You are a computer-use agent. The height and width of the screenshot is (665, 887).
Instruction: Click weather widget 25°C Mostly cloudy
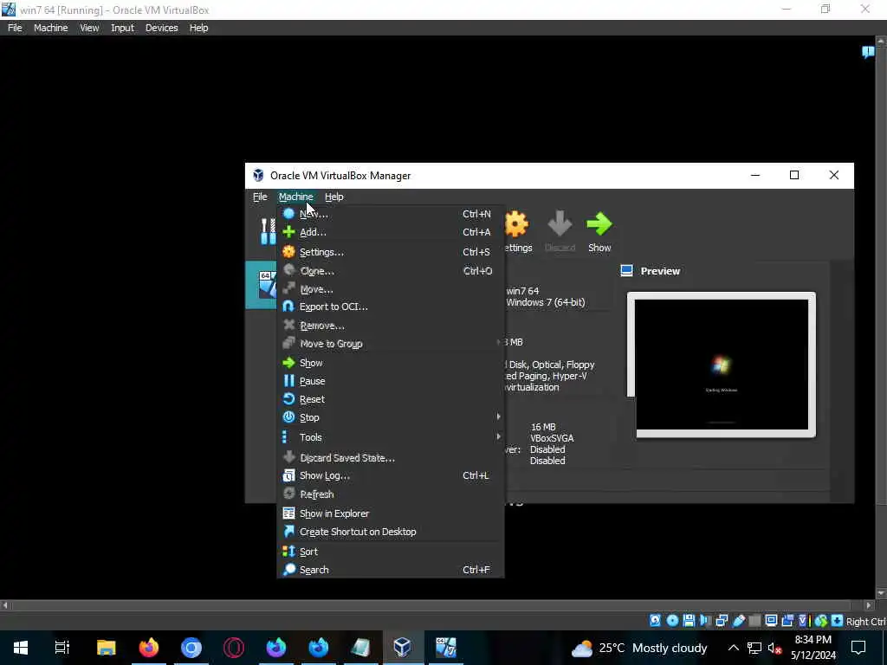click(639, 648)
